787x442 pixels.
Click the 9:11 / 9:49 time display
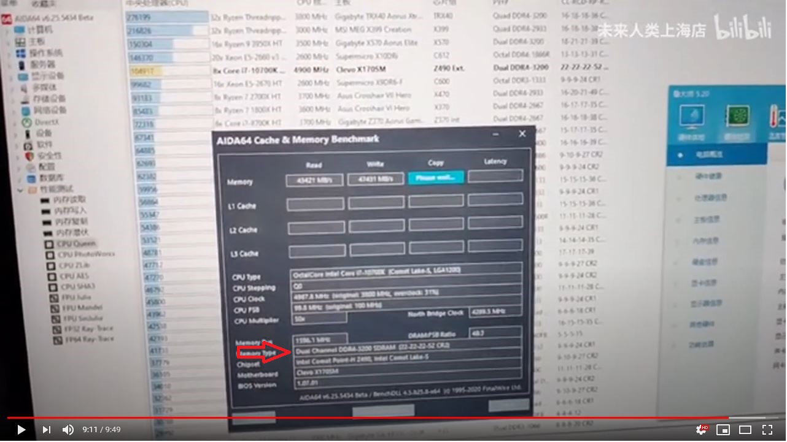point(101,430)
